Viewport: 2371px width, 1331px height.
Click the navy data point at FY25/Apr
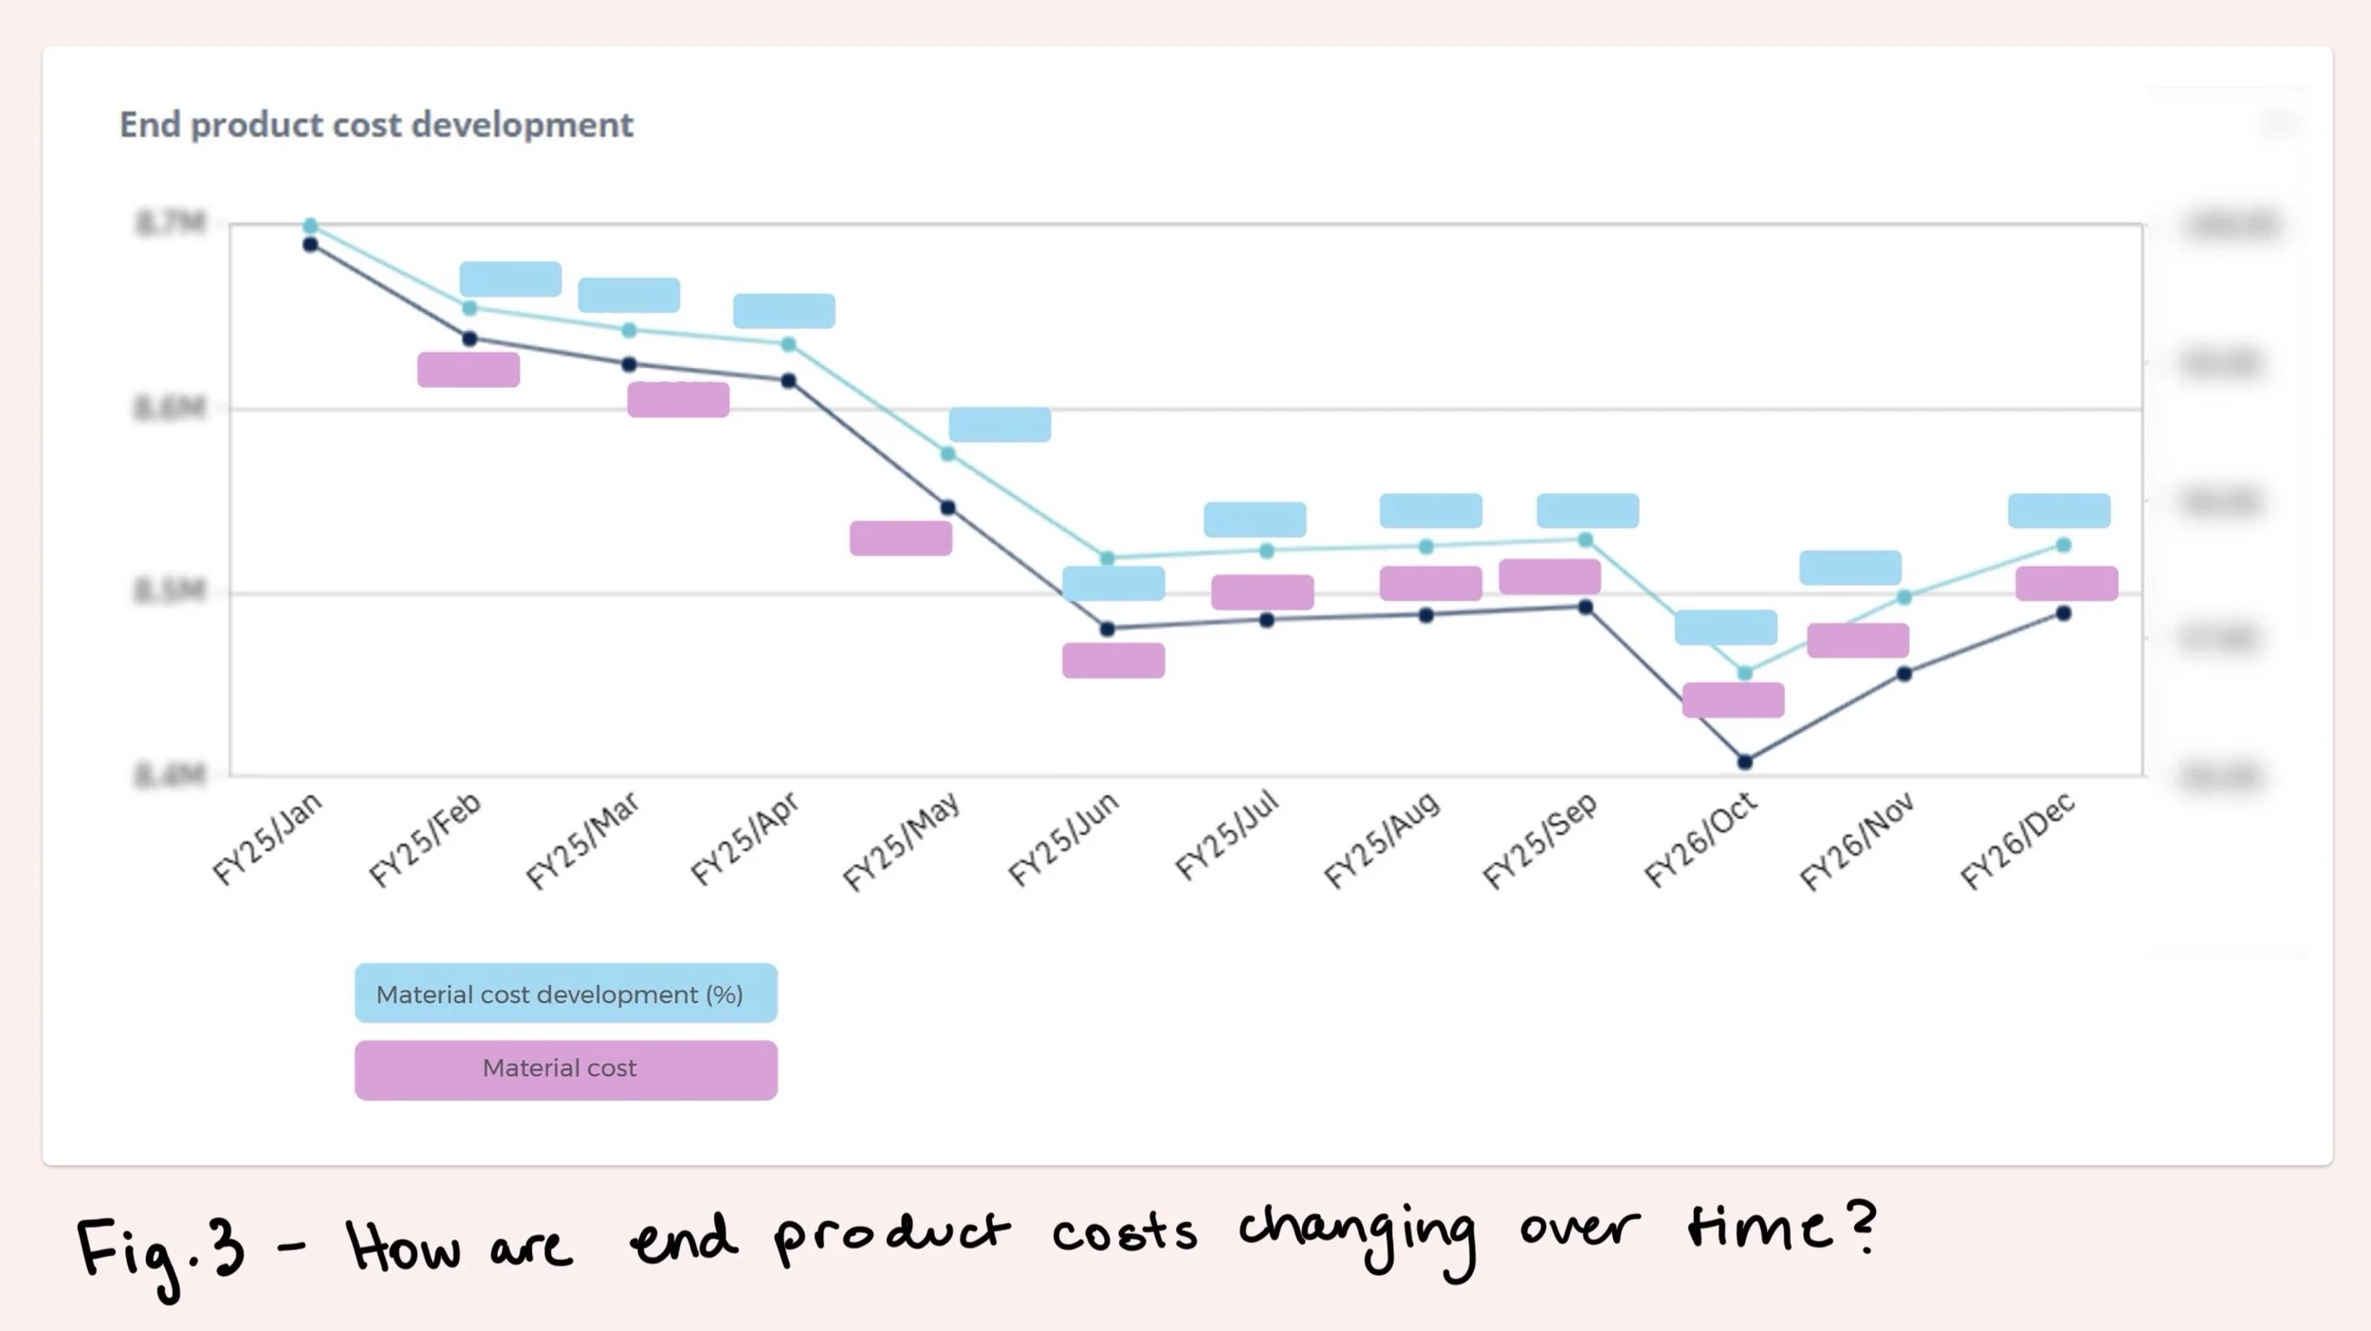point(788,380)
